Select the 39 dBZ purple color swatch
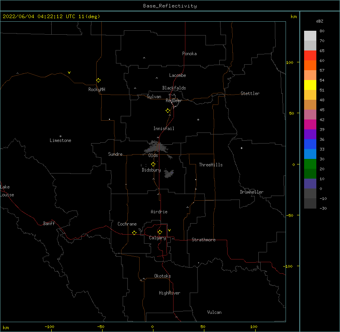 (310, 134)
